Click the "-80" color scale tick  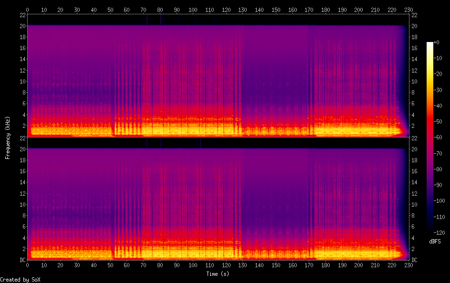click(x=438, y=169)
